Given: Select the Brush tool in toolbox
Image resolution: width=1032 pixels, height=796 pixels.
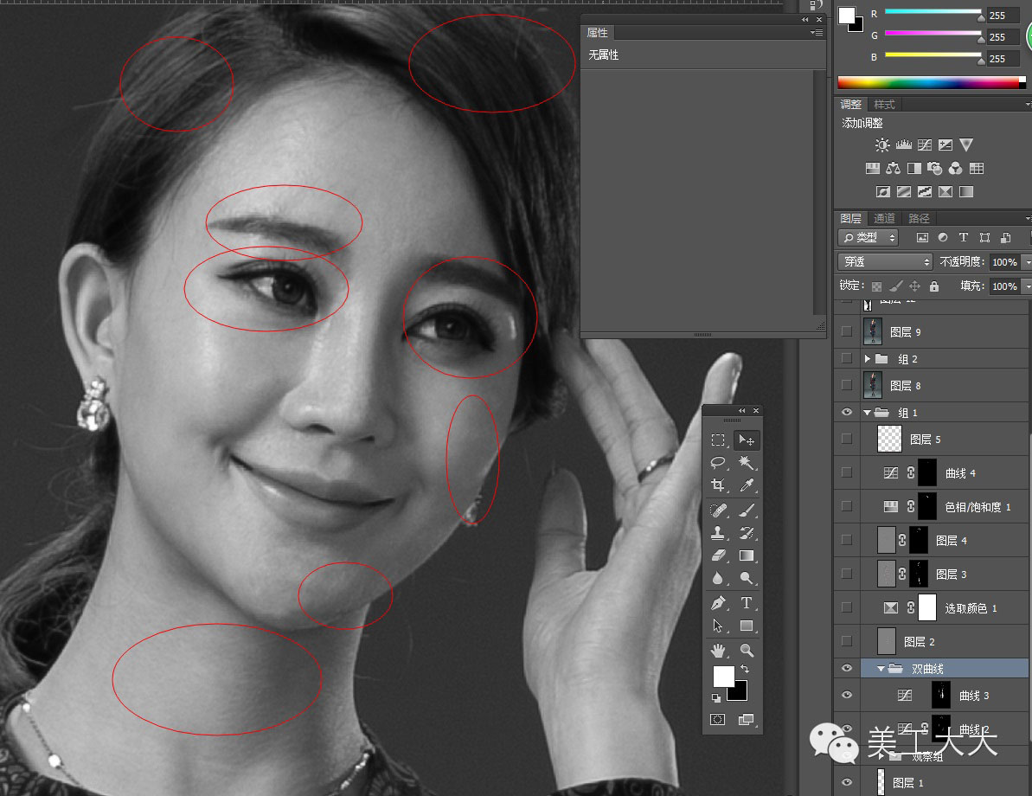Looking at the screenshot, I should [x=747, y=510].
